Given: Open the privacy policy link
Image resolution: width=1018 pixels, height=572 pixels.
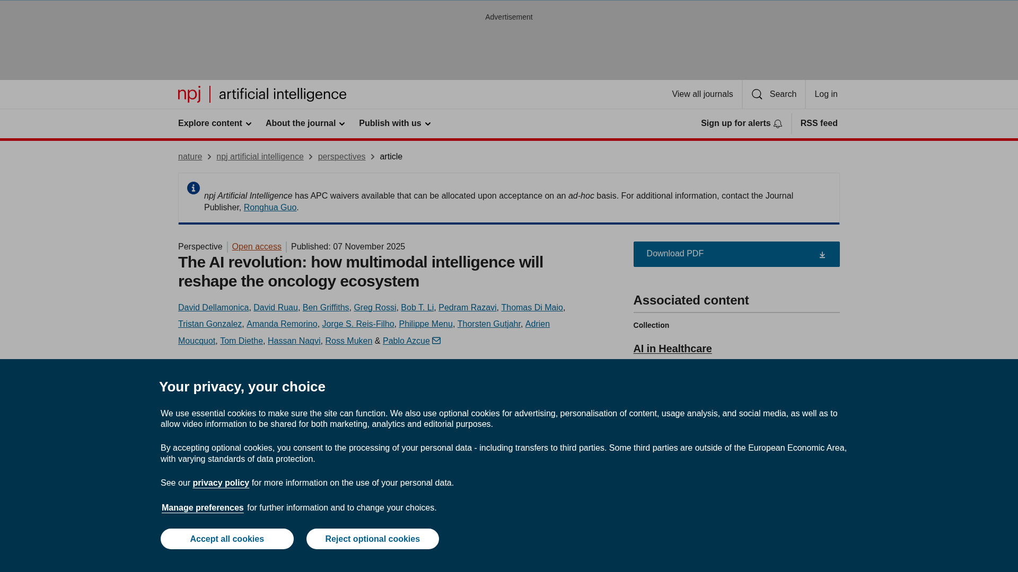Looking at the screenshot, I should pyautogui.click(x=221, y=482).
